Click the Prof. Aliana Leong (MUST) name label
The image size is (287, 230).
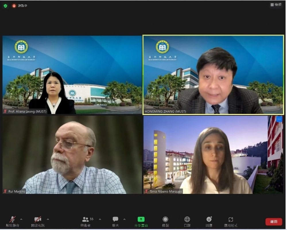[x=27, y=111]
